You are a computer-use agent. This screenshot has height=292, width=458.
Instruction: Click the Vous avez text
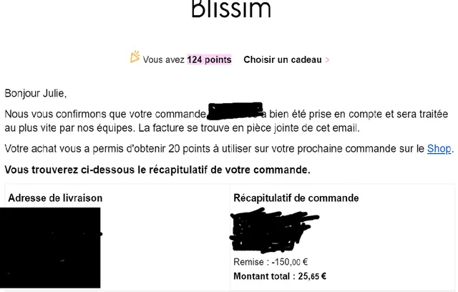pyautogui.click(x=164, y=60)
